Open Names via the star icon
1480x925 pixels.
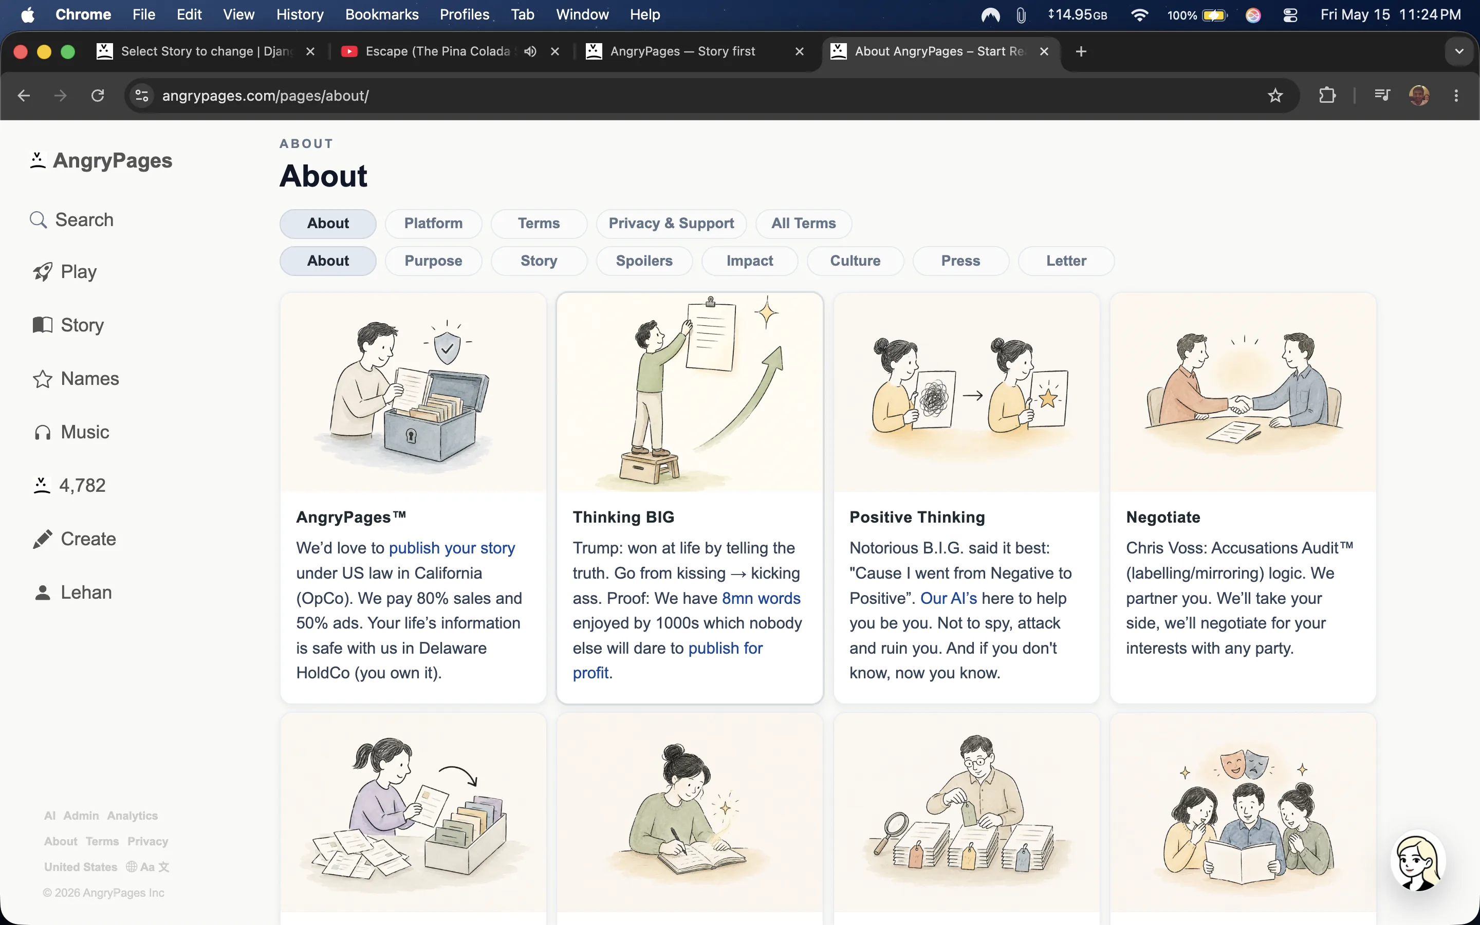click(42, 379)
